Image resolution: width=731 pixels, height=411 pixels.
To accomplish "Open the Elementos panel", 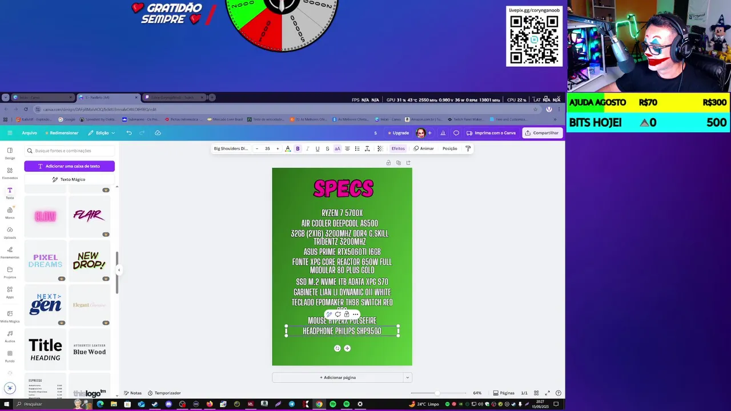I will coord(10,173).
